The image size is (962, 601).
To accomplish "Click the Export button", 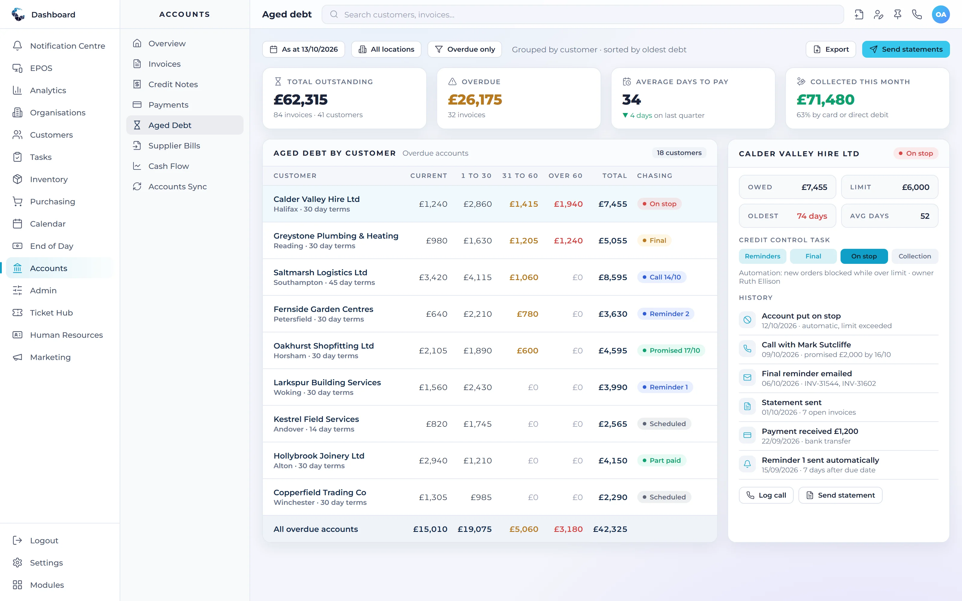I will pyautogui.click(x=831, y=49).
